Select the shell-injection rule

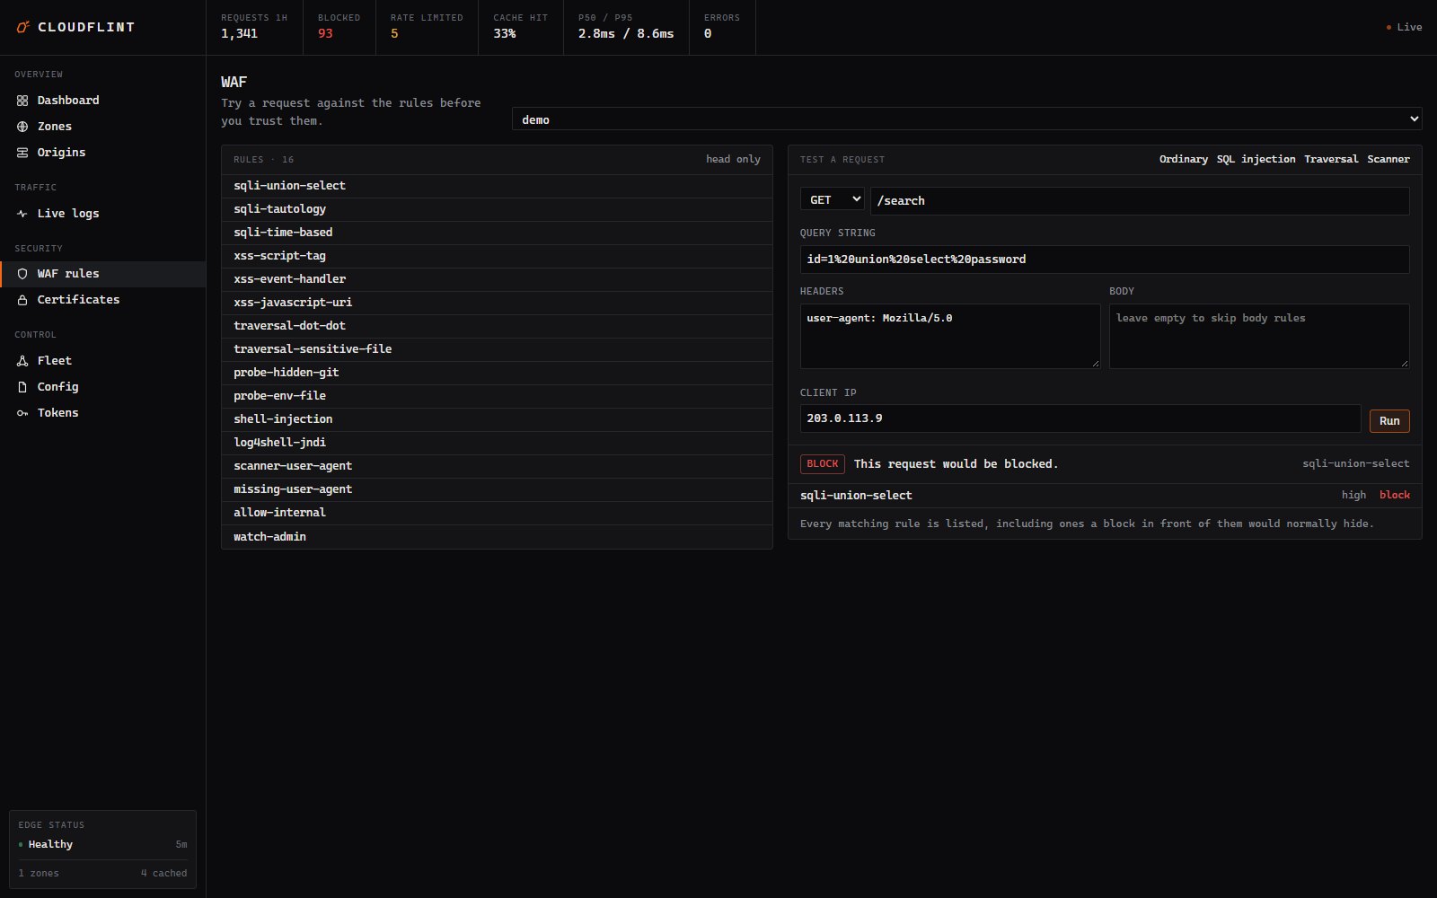[497, 419]
